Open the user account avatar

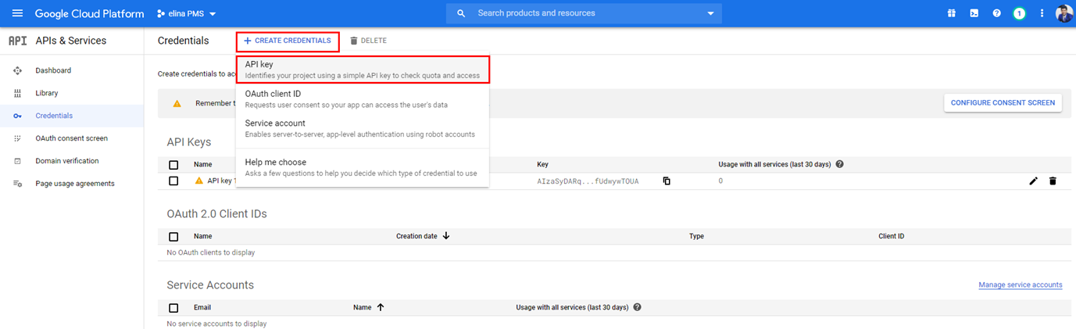[x=1064, y=13]
